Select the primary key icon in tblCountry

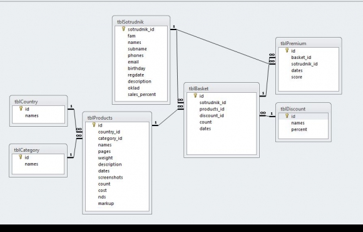click(x=21, y=108)
